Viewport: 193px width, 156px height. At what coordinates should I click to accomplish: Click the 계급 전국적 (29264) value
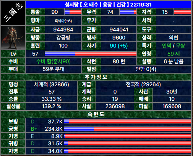(143, 84)
